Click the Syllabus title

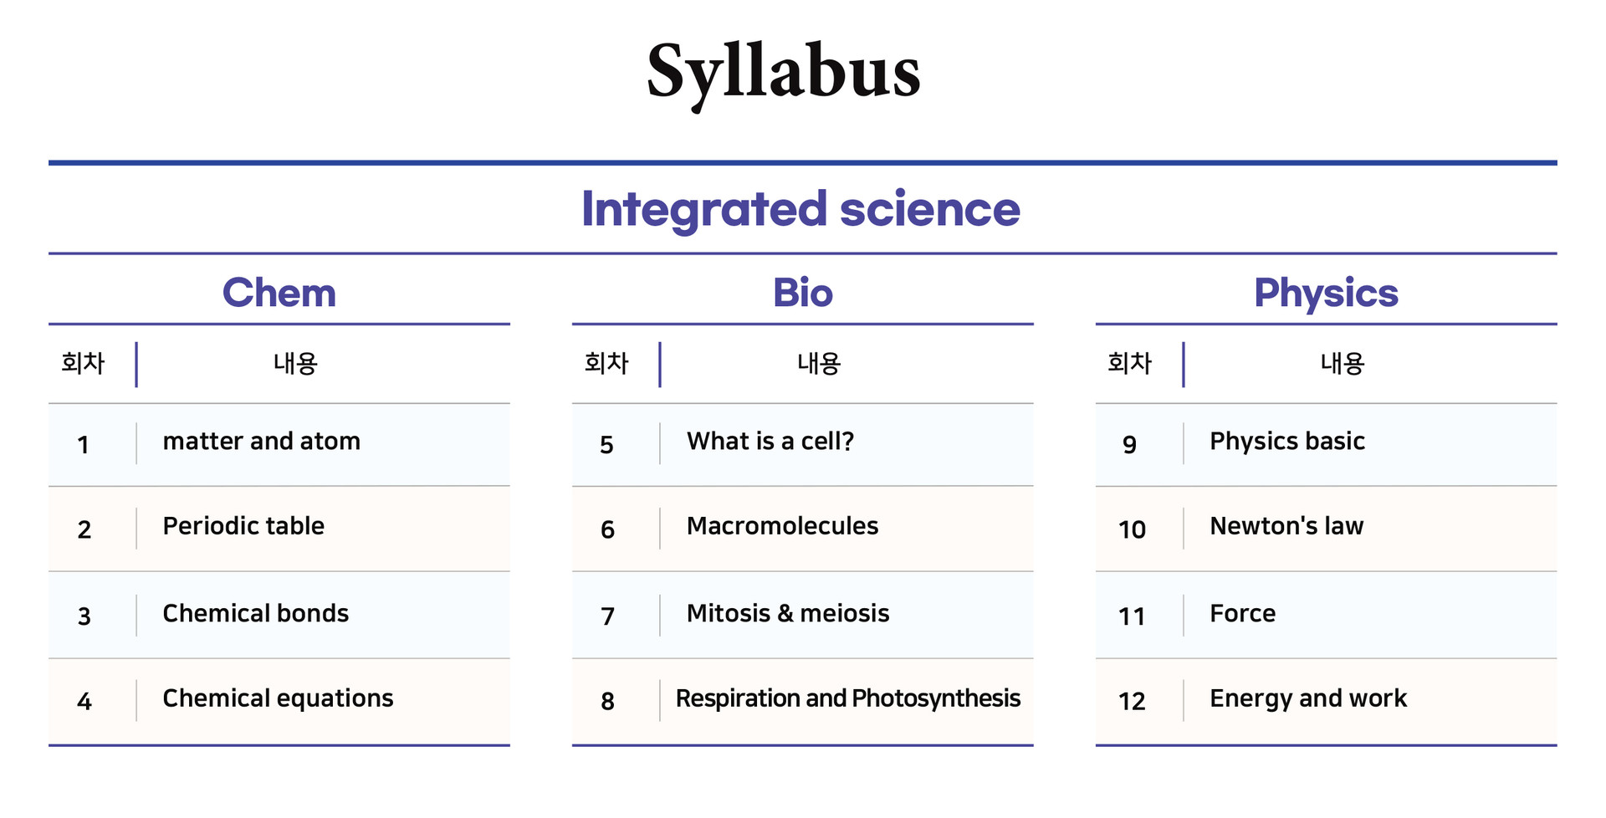[x=783, y=72]
